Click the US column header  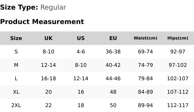(81, 38)
